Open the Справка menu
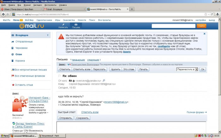Viewport: 221px width, 138px height. click(x=63, y=5)
